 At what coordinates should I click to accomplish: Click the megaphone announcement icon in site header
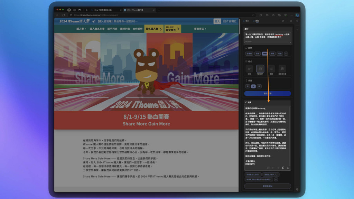pyautogui.click(x=94, y=21)
